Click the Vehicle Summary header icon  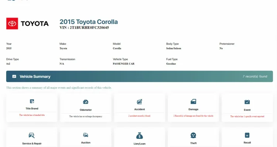click(14, 76)
